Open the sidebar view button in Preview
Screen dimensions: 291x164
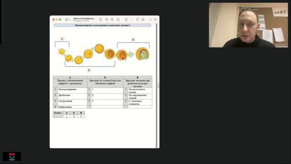[x=67, y=20]
